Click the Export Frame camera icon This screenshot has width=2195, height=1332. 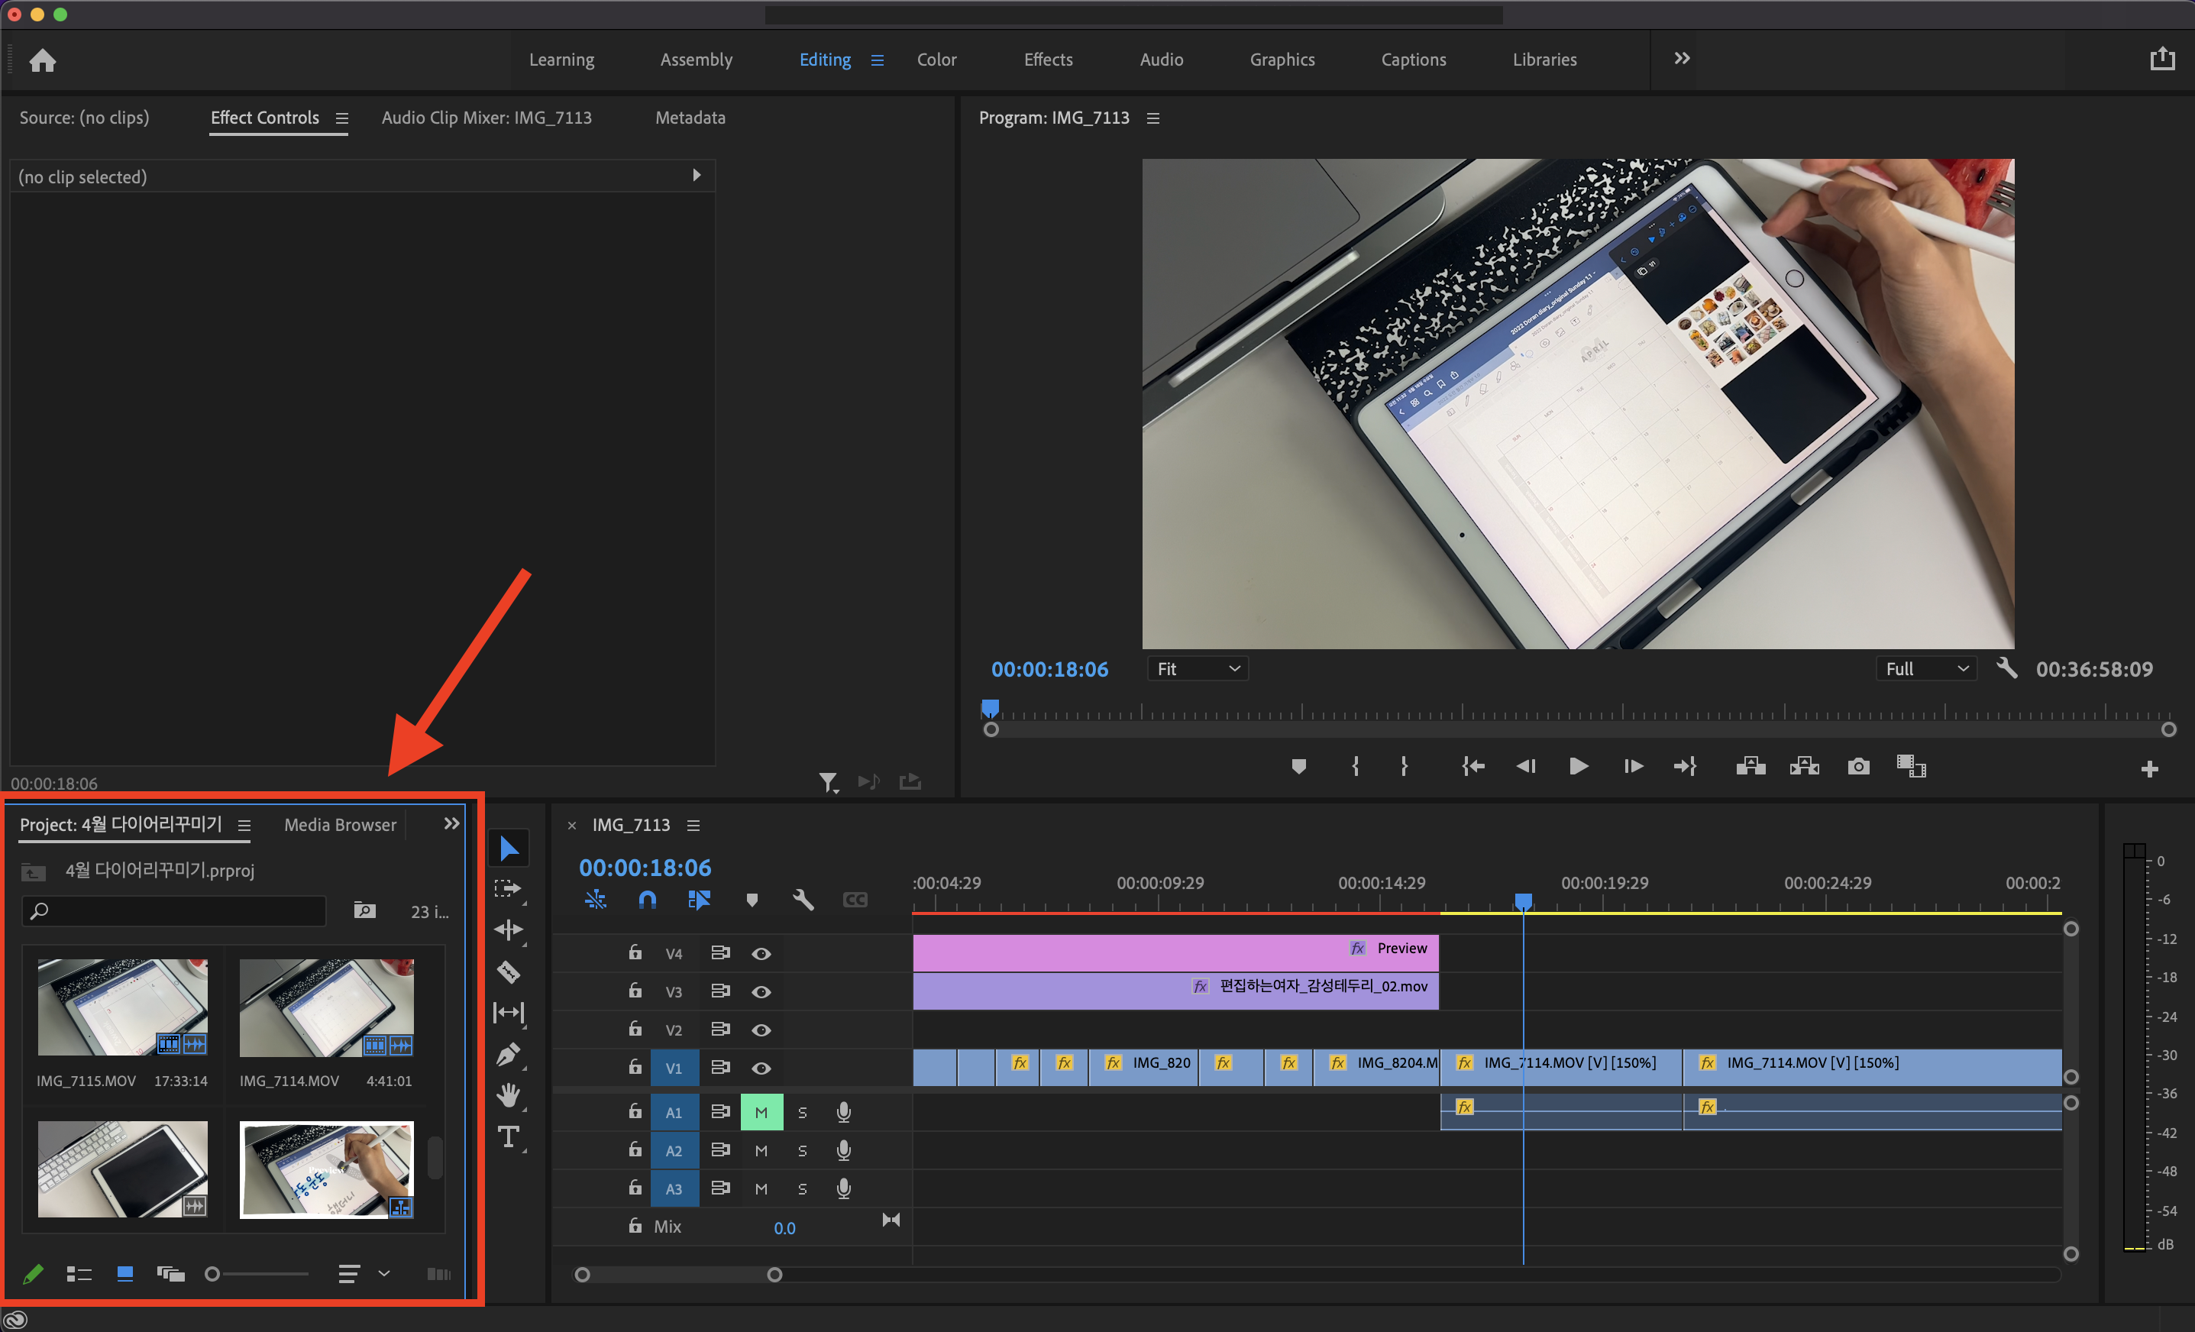(x=1858, y=766)
